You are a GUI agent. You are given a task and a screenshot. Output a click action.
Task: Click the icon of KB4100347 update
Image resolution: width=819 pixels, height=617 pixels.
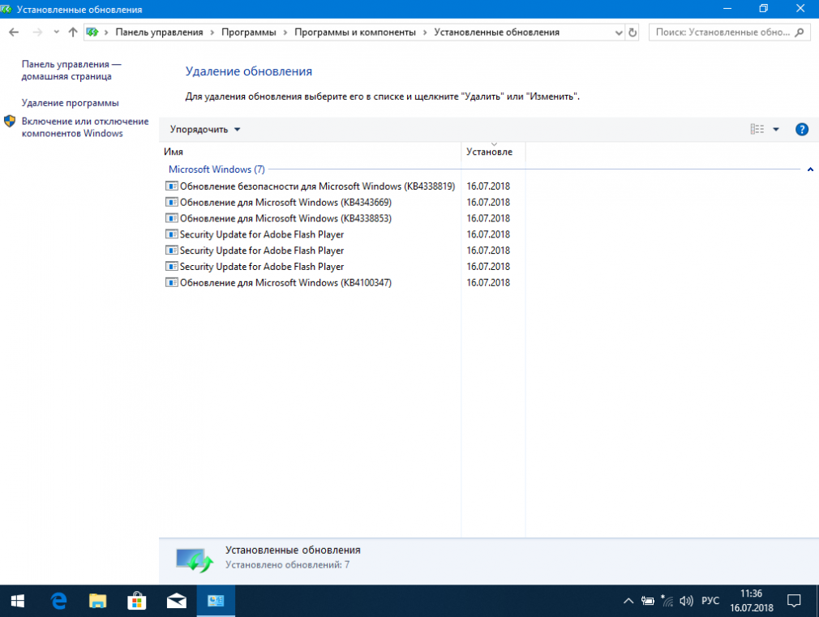coord(171,283)
